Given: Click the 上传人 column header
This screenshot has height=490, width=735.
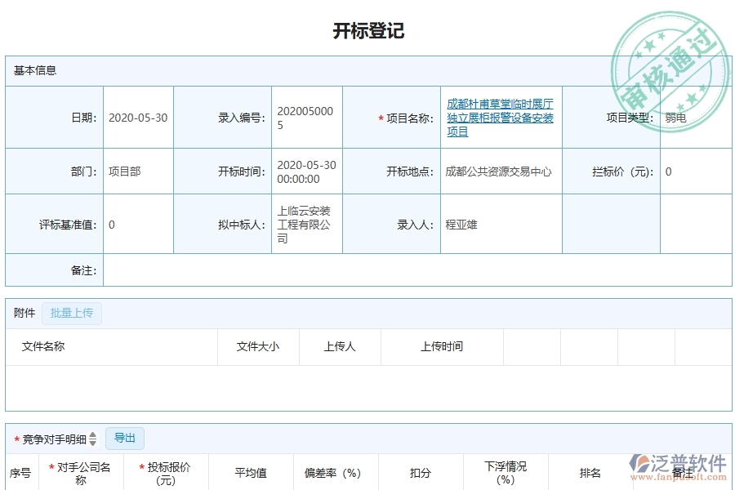Looking at the screenshot, I should 339,346.
